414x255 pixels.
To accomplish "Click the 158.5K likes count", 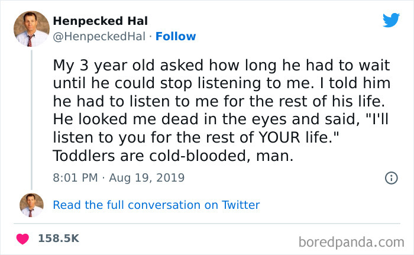I will click(x=59, y=238).
